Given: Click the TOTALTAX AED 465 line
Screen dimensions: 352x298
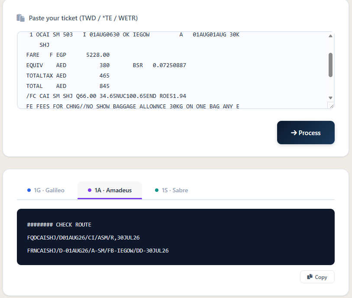Looking at the screenshot, I should (68, 76).
